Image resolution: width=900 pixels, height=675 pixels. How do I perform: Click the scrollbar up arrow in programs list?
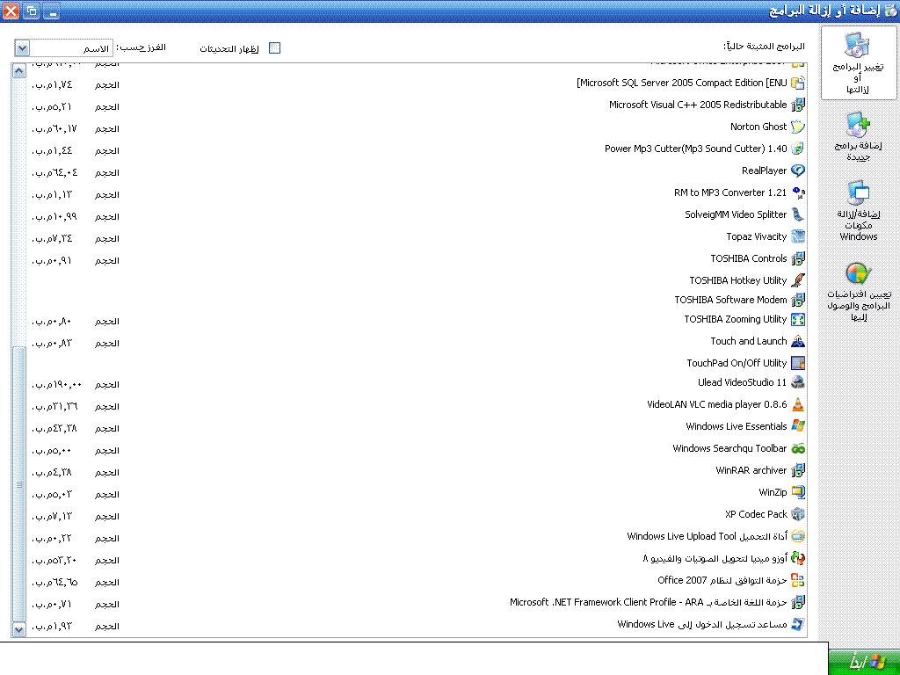coord(19,71)
